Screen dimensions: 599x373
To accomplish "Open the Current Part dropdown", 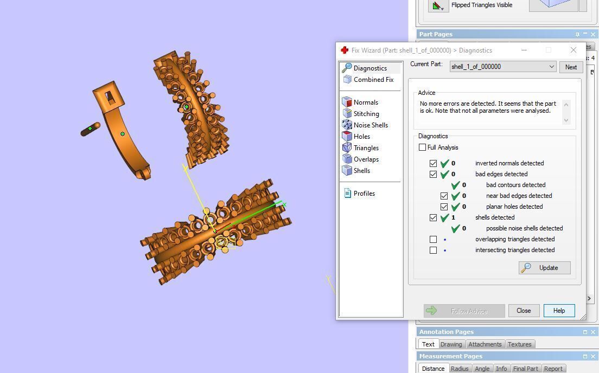I will pyautogui.click(x=503, y=67).
